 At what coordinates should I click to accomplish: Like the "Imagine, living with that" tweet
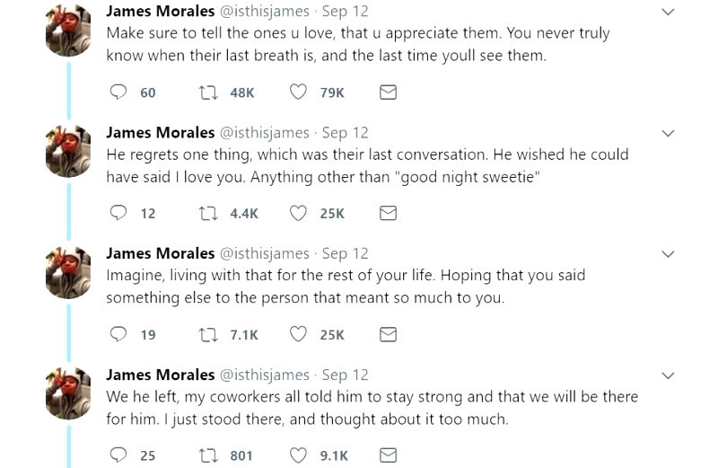(298, 334)
